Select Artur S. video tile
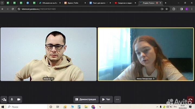The width and height of the screenshot is (195, 109). pos(48,54)
